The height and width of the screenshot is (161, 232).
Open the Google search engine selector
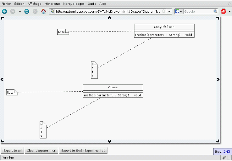(179, 11)
